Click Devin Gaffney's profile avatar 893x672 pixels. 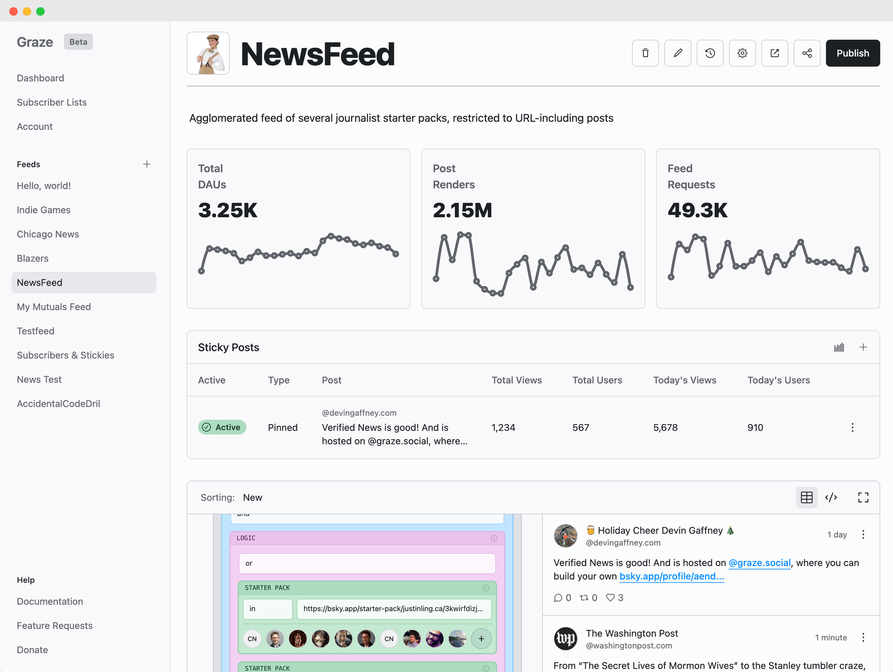point(566,536)
